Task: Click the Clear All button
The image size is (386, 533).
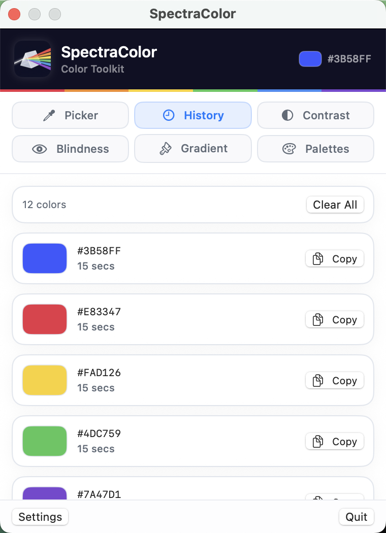Action: point(335,205)
